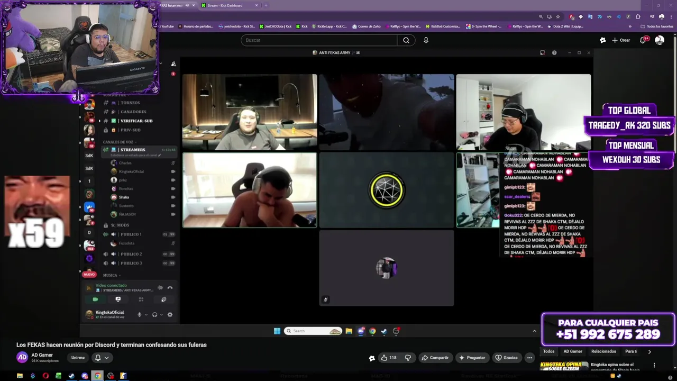The width and height of the screenshot is (677, 381).
Task: Open the Discord soundboard button
Action: (x=163, y=300)
